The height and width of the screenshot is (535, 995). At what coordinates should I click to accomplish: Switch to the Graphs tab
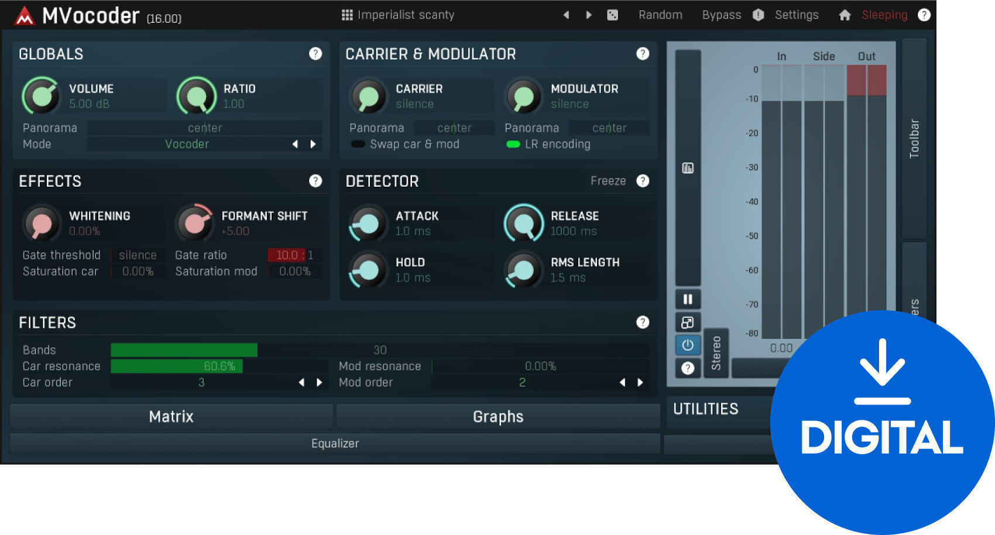point(497,416)
